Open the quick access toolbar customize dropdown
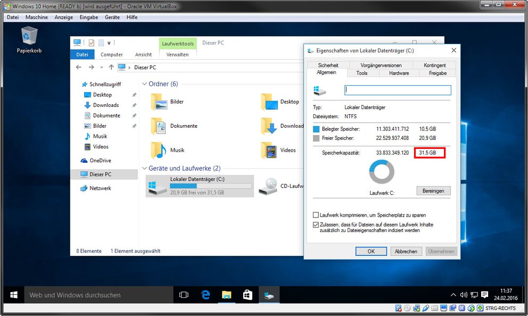Screen dimensions: 528x316 109,43
